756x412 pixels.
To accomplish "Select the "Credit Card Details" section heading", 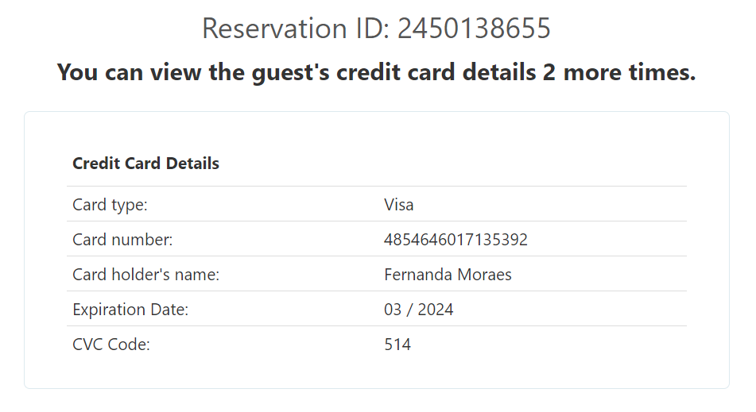I will 145,164.
